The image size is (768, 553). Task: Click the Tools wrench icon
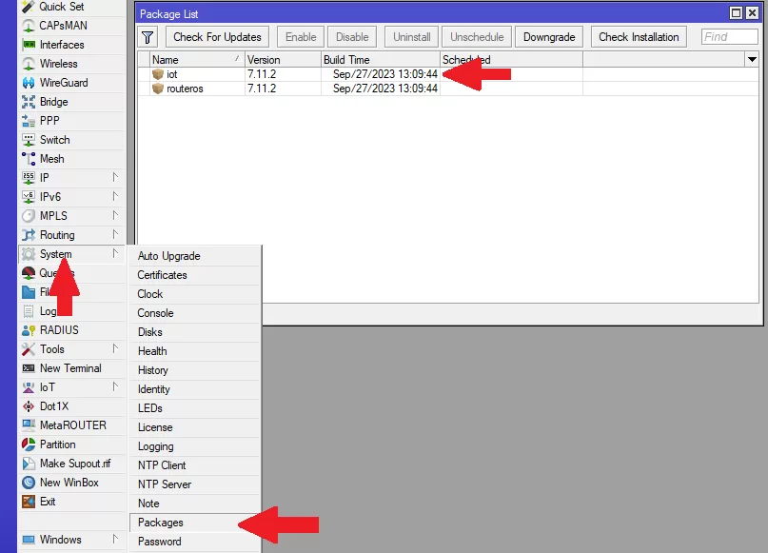(x=29, y=349)
